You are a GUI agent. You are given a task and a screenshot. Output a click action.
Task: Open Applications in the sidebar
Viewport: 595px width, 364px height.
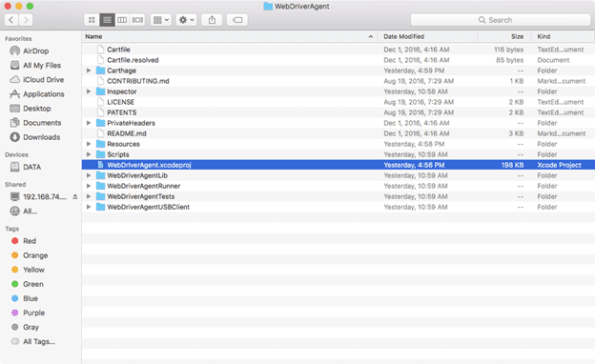(x=43, y=94)
